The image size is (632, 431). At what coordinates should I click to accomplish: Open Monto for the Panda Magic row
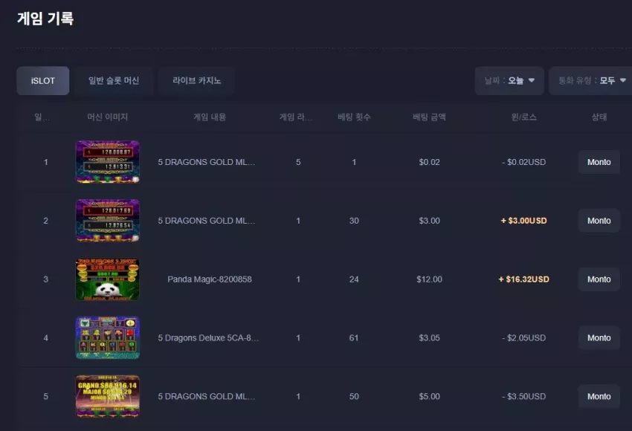click(599, 279)
